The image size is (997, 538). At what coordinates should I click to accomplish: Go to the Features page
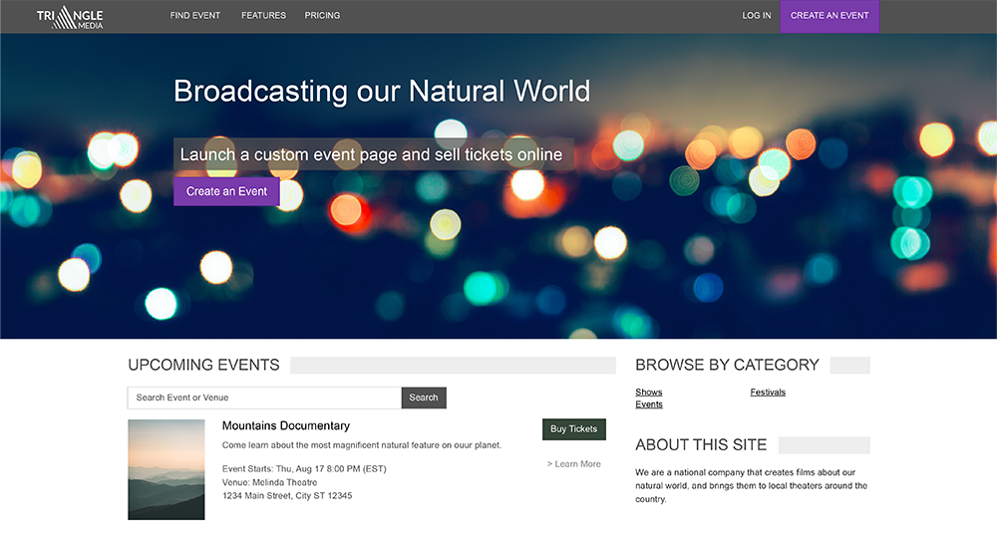coord(263,15)
